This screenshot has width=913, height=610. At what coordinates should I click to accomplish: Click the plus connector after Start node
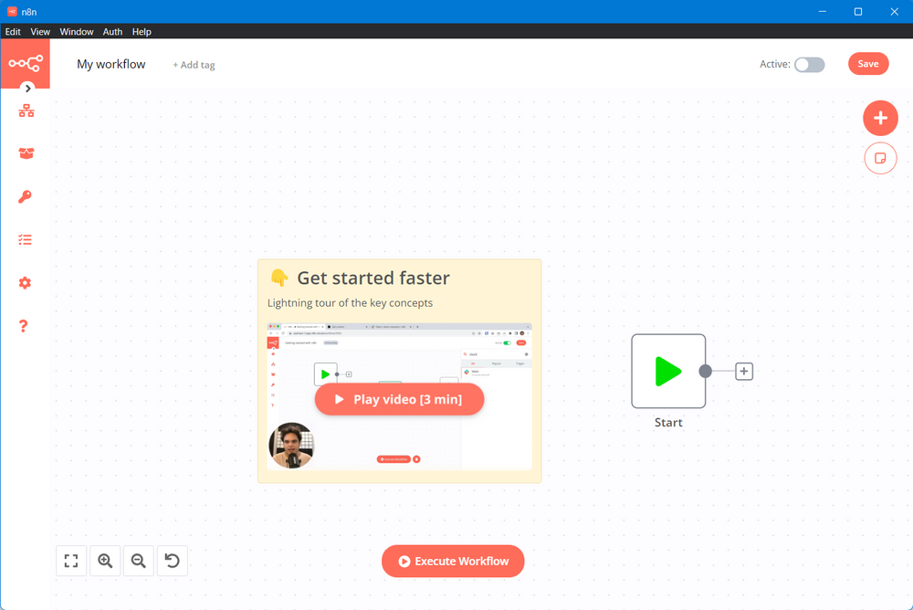click(x=744, y=372)
